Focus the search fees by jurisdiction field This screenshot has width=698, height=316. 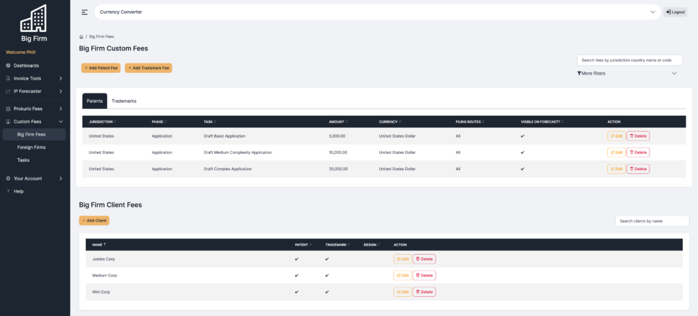pyautogui.click(x=630, y=60)
